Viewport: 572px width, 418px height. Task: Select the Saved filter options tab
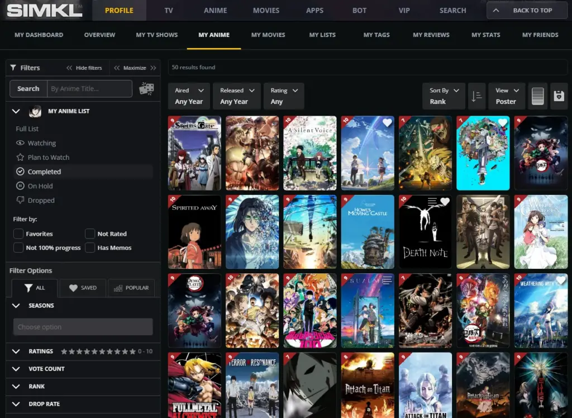[x=83, y=288]
